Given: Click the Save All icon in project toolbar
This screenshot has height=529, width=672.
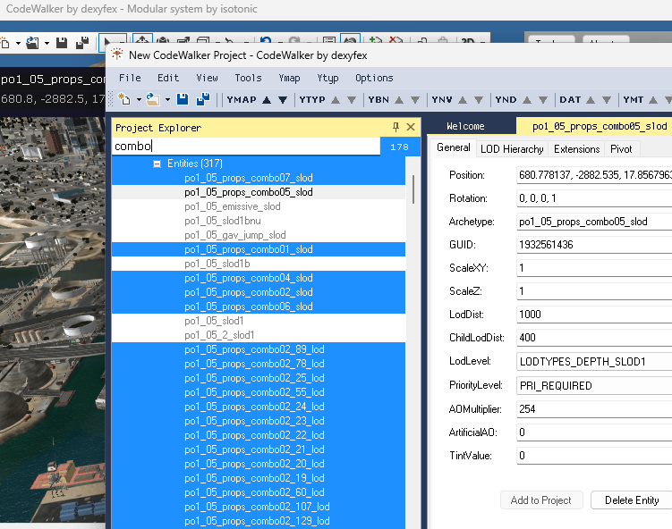Looking at the screenshot, I should pos(203,99).
